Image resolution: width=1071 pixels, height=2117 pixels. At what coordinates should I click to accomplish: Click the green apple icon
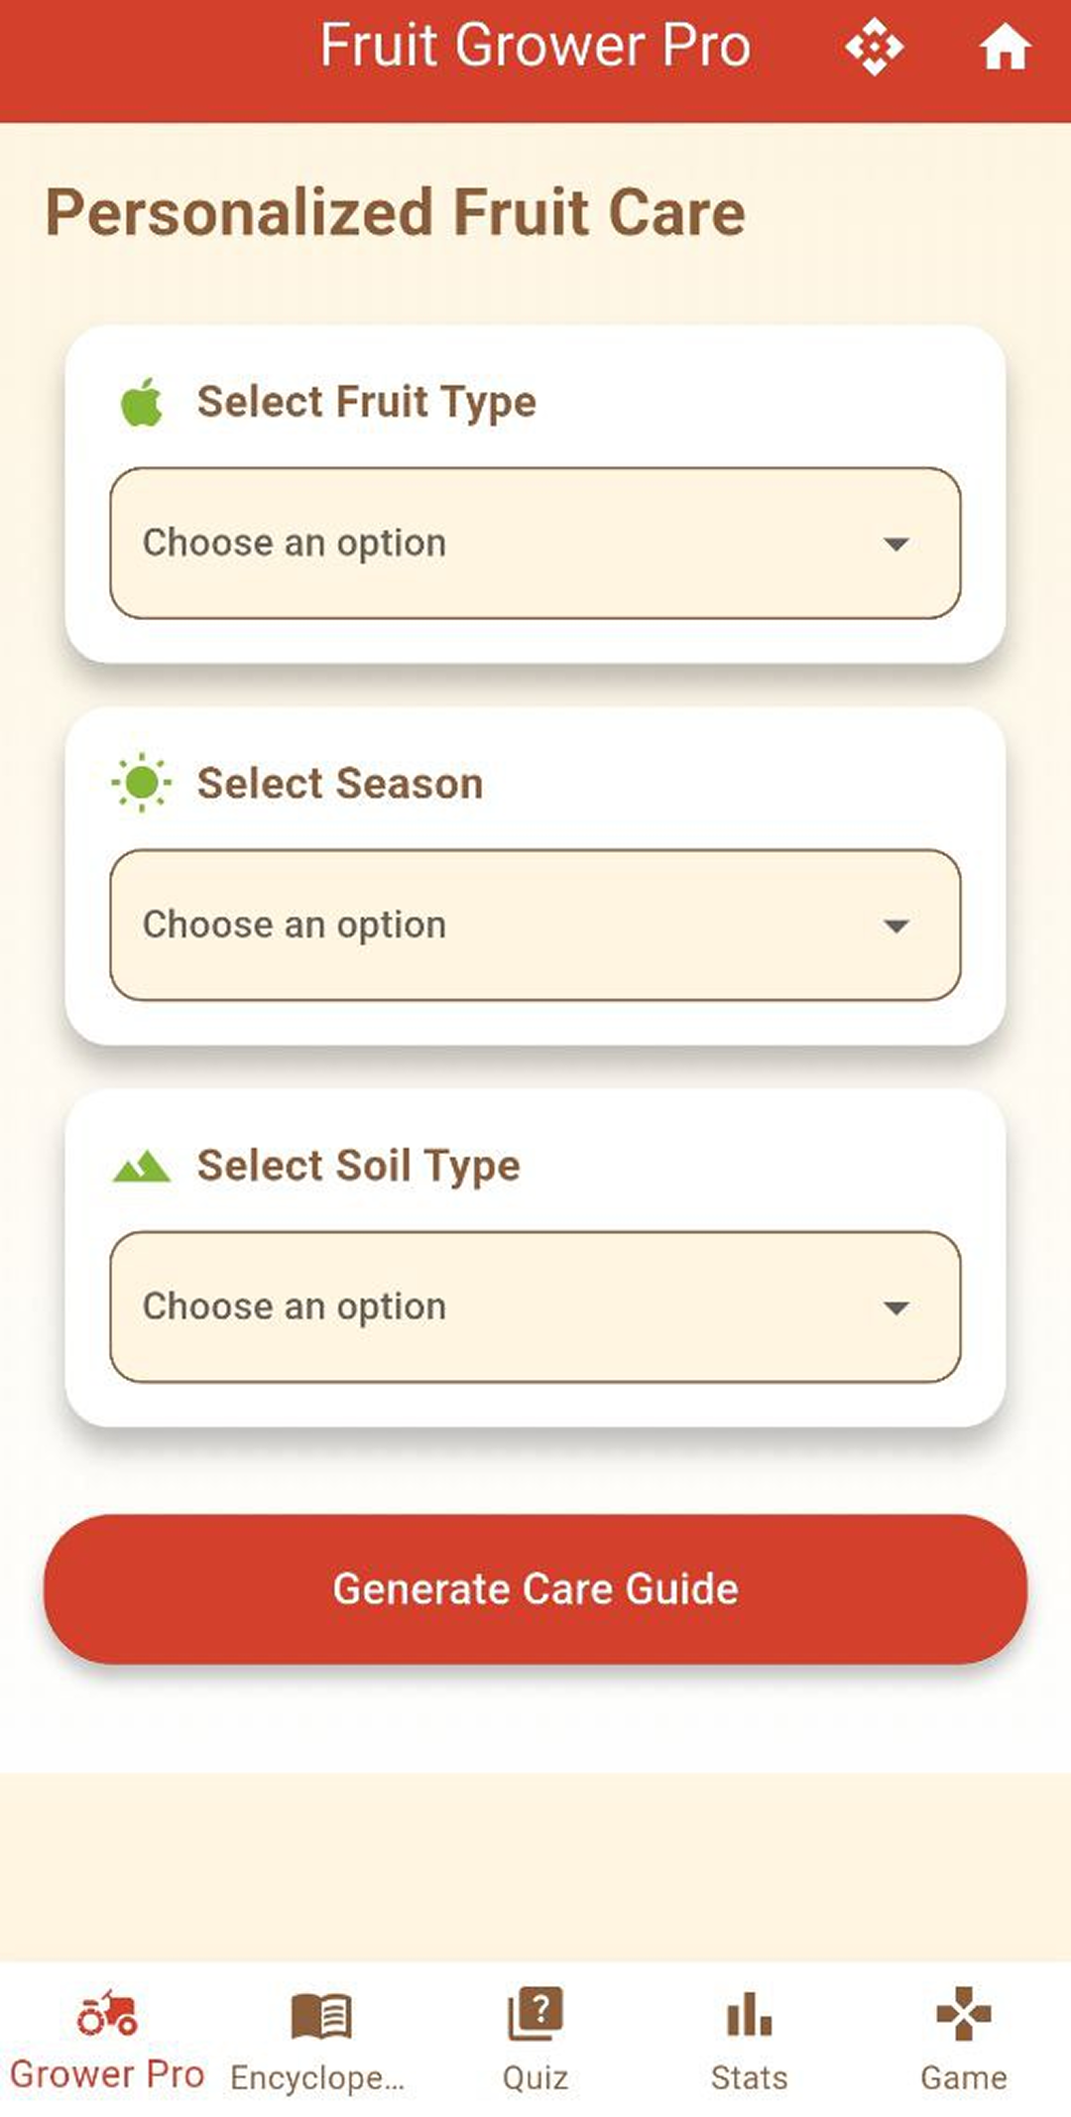click(x=142, y=402)
